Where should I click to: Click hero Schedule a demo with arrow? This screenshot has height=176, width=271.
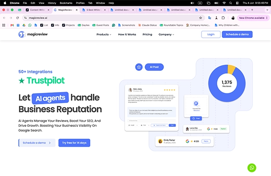(37, 143)
